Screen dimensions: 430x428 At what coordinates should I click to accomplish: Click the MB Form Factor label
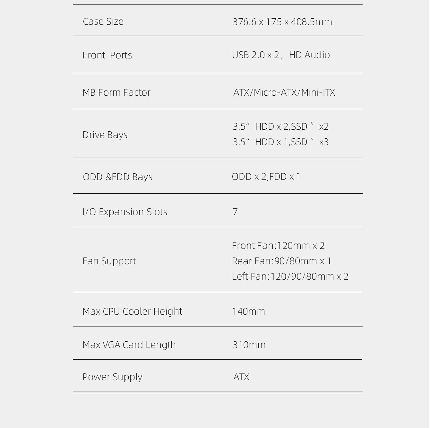[x=116, y=92]
